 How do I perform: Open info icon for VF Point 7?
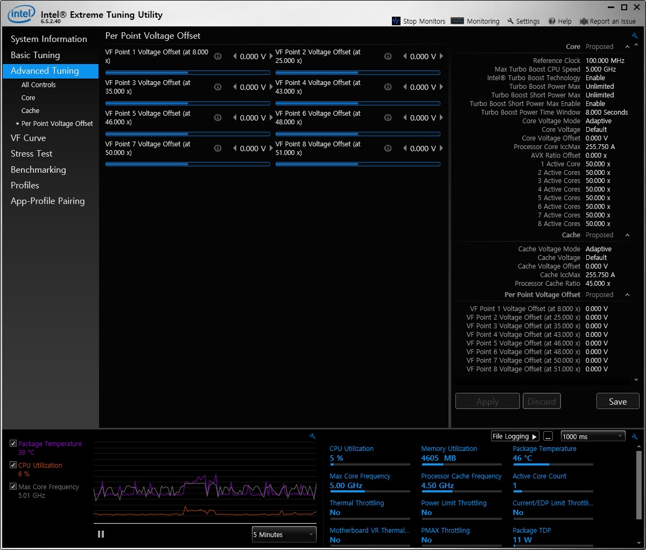pos(217,148)
